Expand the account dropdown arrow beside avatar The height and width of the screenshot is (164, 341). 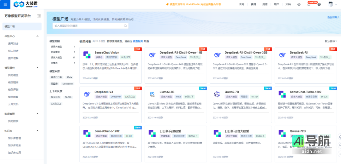337,4
